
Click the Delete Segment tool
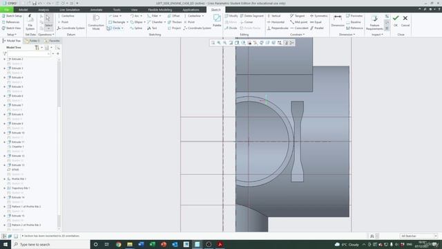(251, 16)
